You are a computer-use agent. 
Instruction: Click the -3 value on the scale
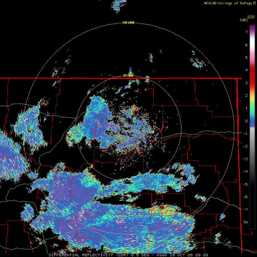click(x=245, y=159)
